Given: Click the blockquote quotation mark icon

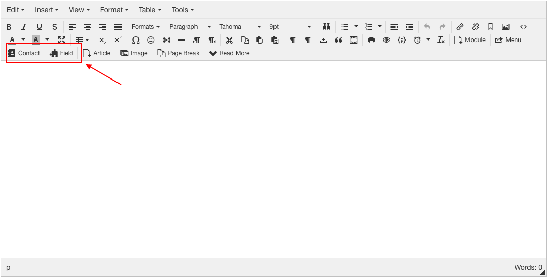Looking at the screenshot, I should [x=338, y=40].
